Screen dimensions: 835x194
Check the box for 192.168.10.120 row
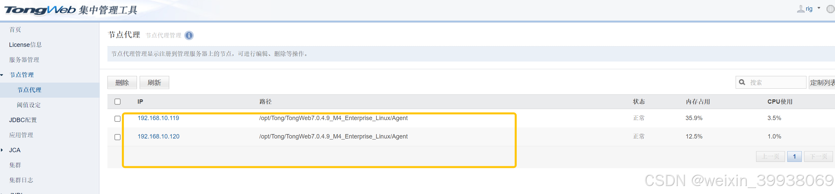(118, 137)
